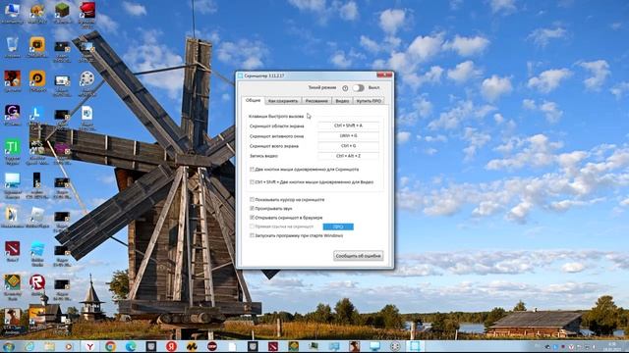This screenshot has width=629, height=353.
Task: Select the film reel desktop icon
Action: click(x=87, y=82)
